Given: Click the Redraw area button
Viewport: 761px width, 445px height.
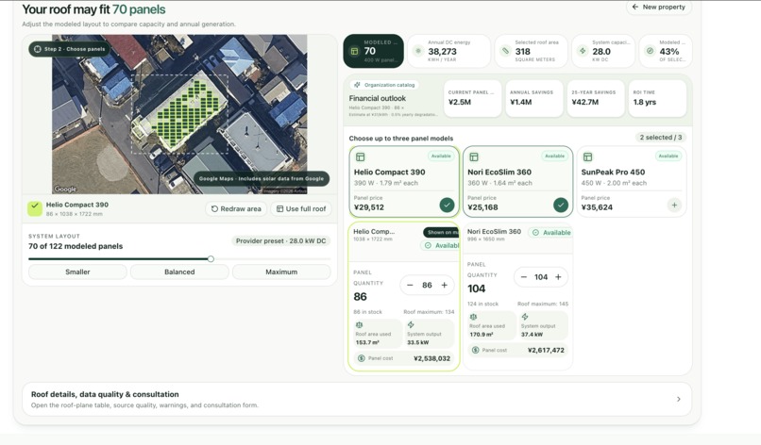Looking at the screenshot, I should 236,209.
